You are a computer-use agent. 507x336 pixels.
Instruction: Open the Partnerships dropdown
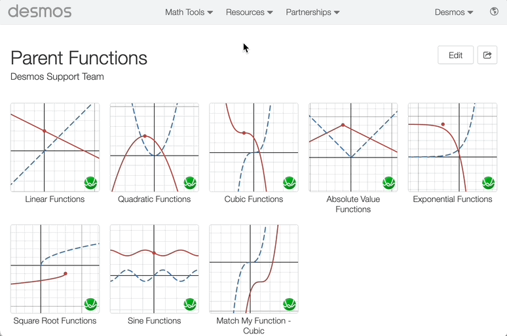pos(312,12)
